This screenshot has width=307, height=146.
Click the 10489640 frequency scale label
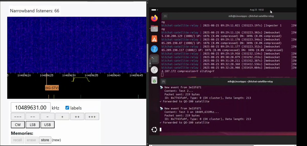(x=114, y=75)
